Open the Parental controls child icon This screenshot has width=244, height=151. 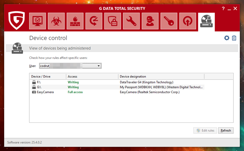pyautogui.click(x=150, y=21)
